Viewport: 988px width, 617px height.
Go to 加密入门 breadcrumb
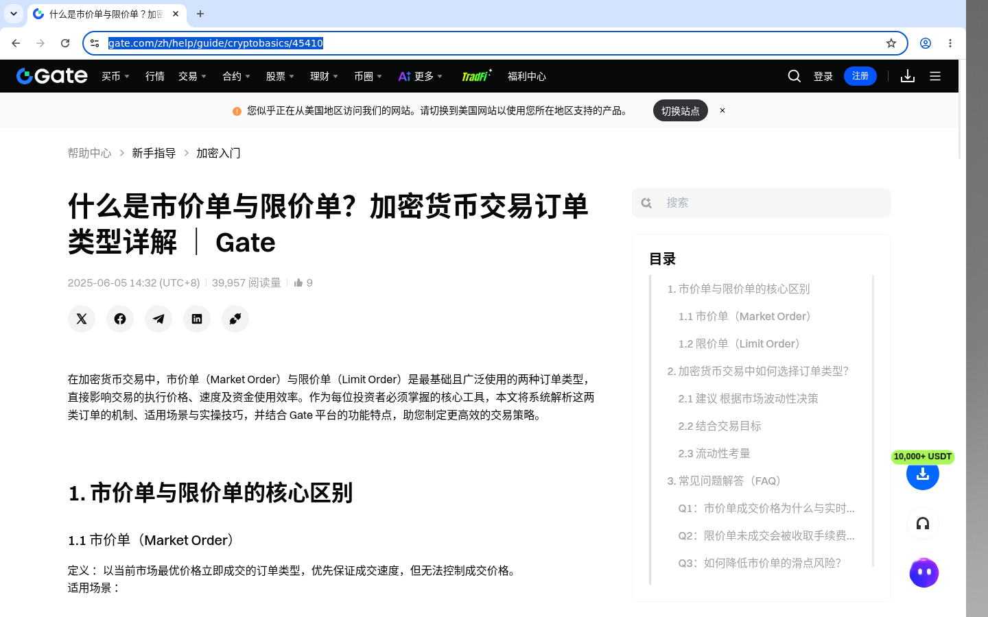(218, 153)
